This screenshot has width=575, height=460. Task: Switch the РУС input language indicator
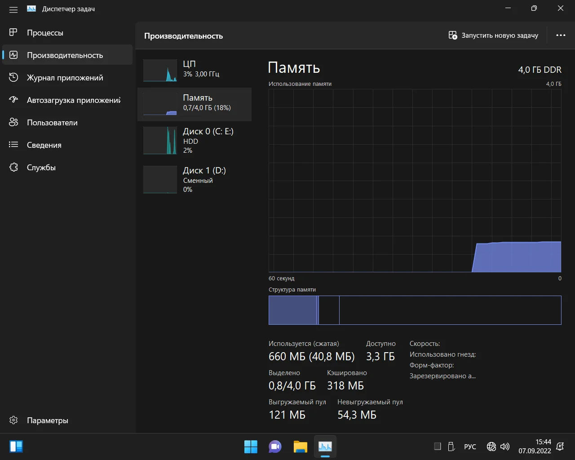click(470, 447)
